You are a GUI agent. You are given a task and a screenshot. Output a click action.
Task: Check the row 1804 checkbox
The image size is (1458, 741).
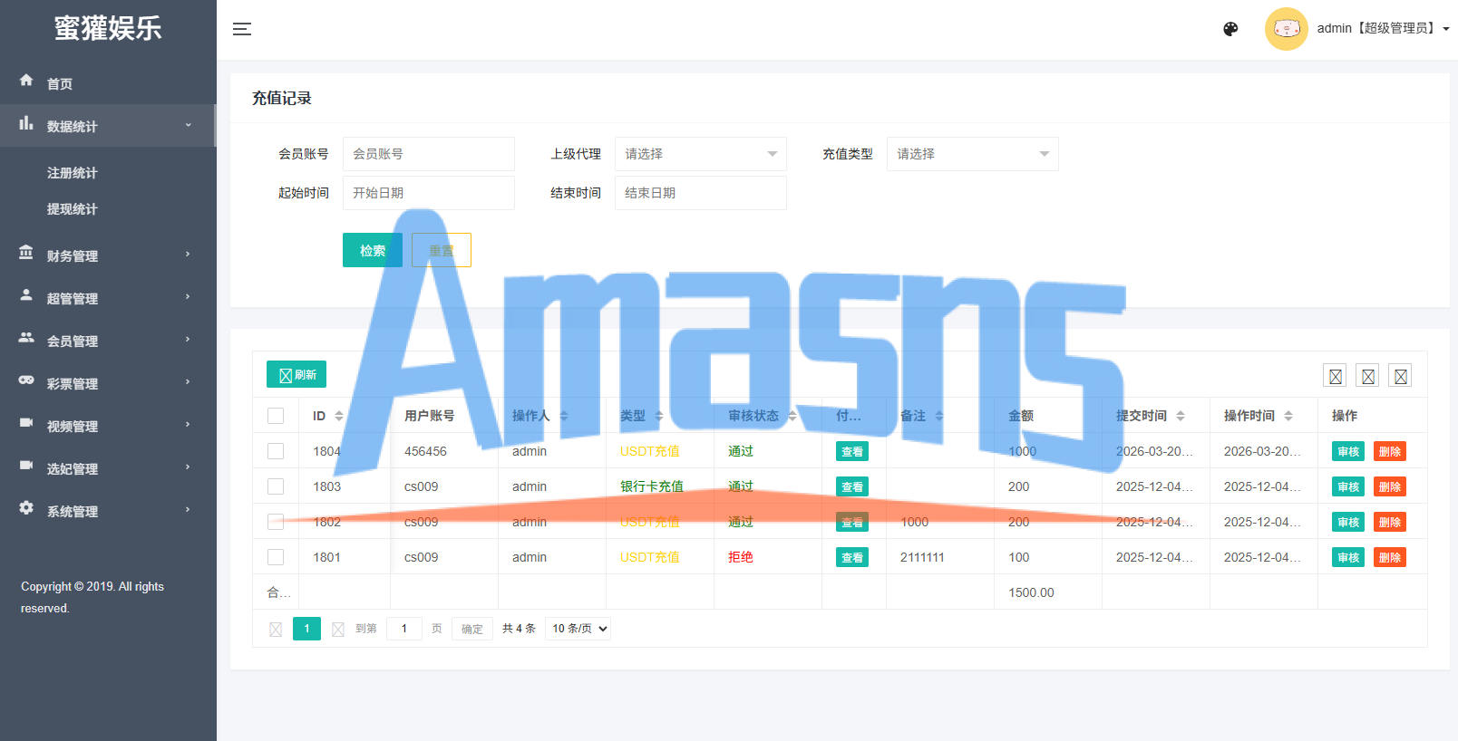click(276, 451)
